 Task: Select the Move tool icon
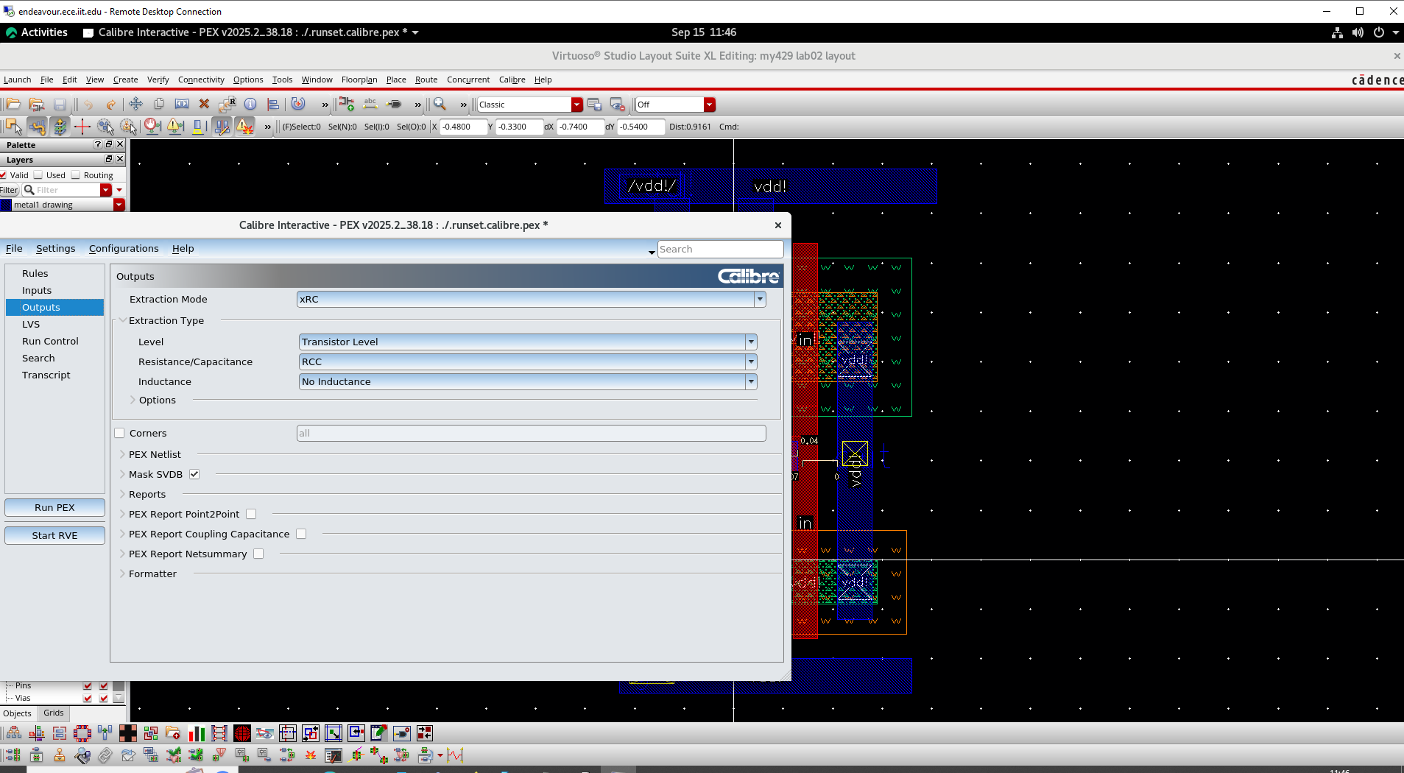tap(135, 105)
